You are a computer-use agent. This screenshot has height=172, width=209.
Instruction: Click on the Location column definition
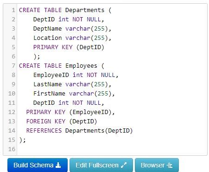coord(72,38)
